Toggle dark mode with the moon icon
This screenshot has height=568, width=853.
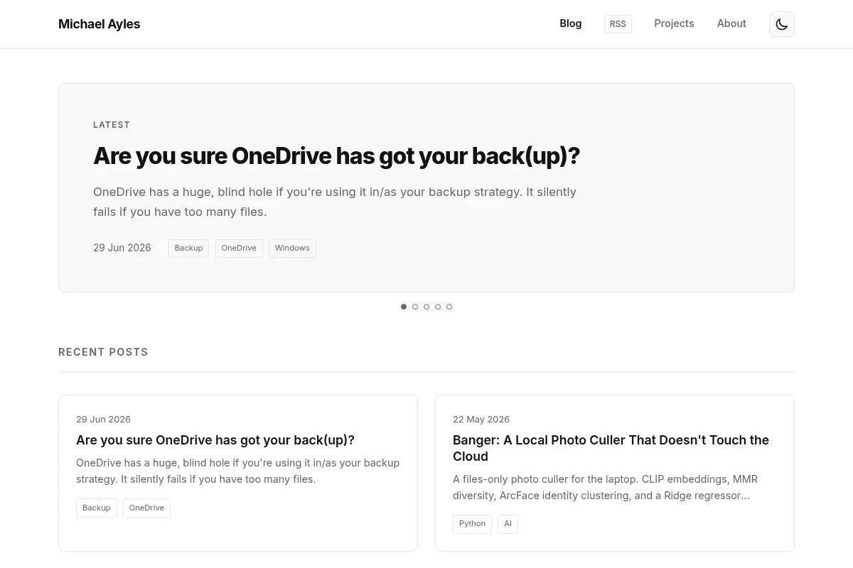[x=781, y=24]
